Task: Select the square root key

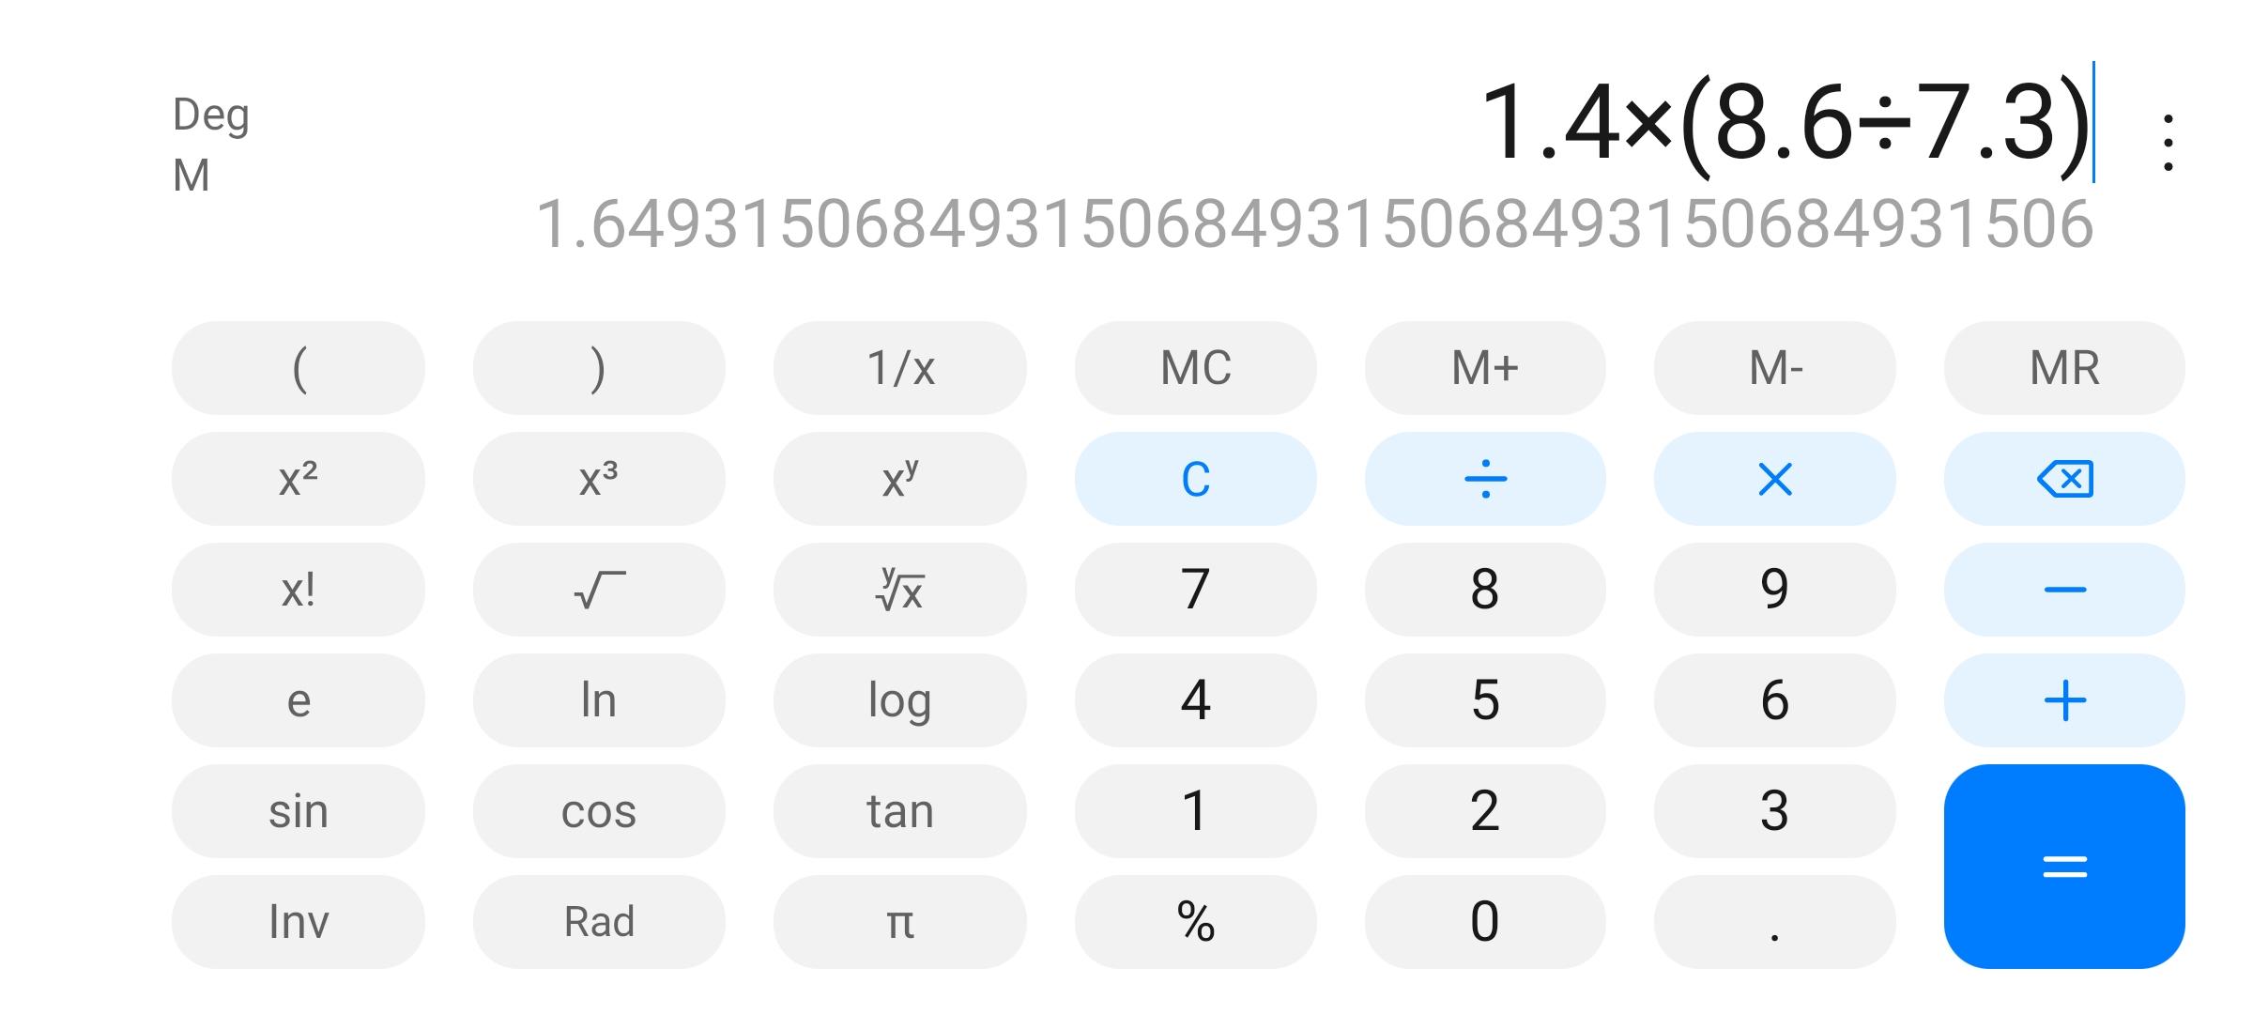Action: click(x=599, y=590)
